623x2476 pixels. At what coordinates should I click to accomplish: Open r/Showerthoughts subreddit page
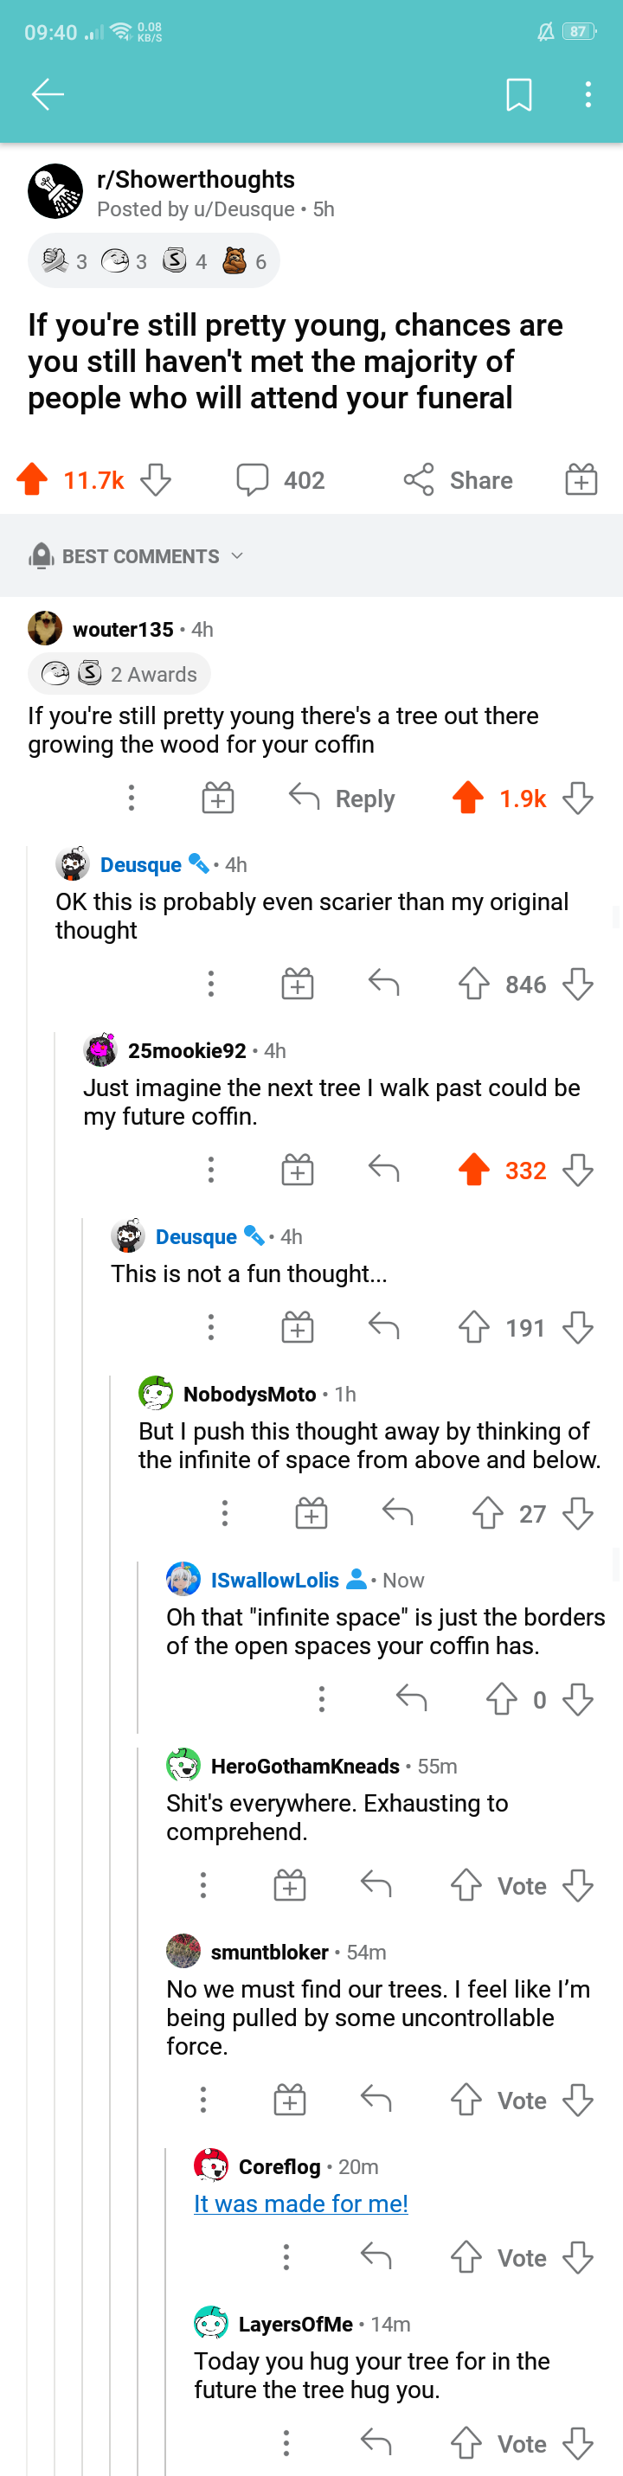196,180
